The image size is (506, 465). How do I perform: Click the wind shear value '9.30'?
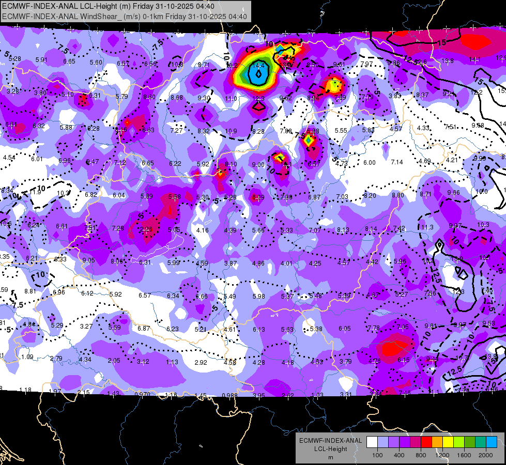coord(204,98)
